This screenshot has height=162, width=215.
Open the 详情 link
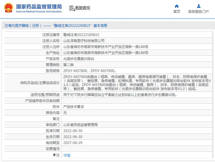[67, 155]
